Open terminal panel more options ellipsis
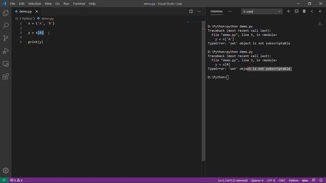The image size is (326, 183). pos(230,11)
